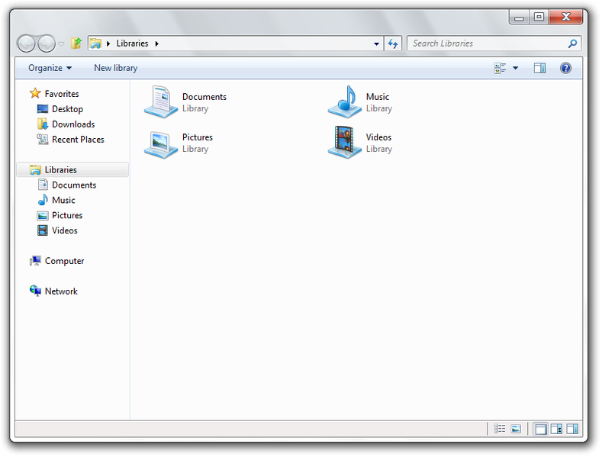Select Network in the navigation pane

coord(61,291)
